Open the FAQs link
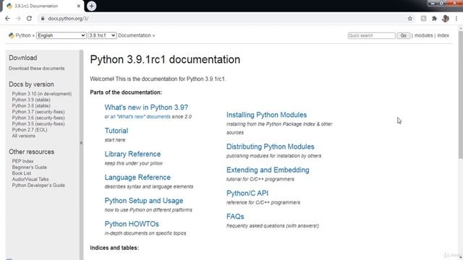 pyautogui.click(x=235, y=217)
